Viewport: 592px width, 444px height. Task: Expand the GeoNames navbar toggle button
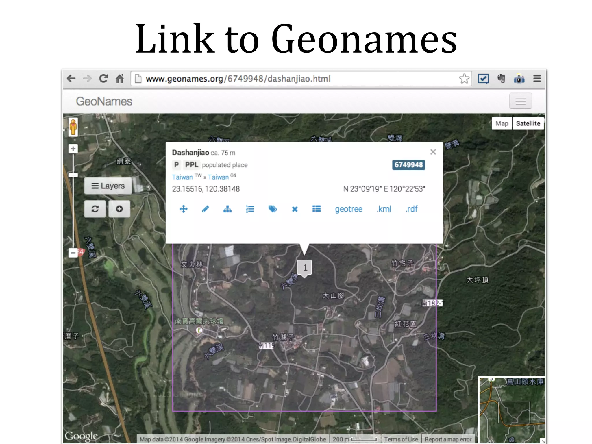pos(520,101)
